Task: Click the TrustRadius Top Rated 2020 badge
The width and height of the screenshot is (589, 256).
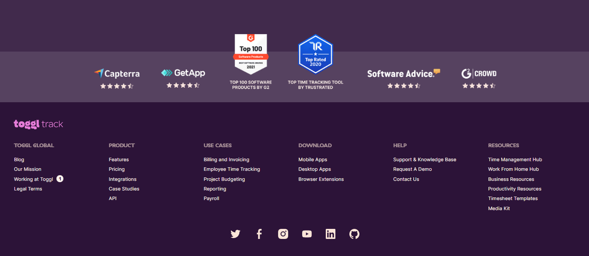Action: click(316, 54)
